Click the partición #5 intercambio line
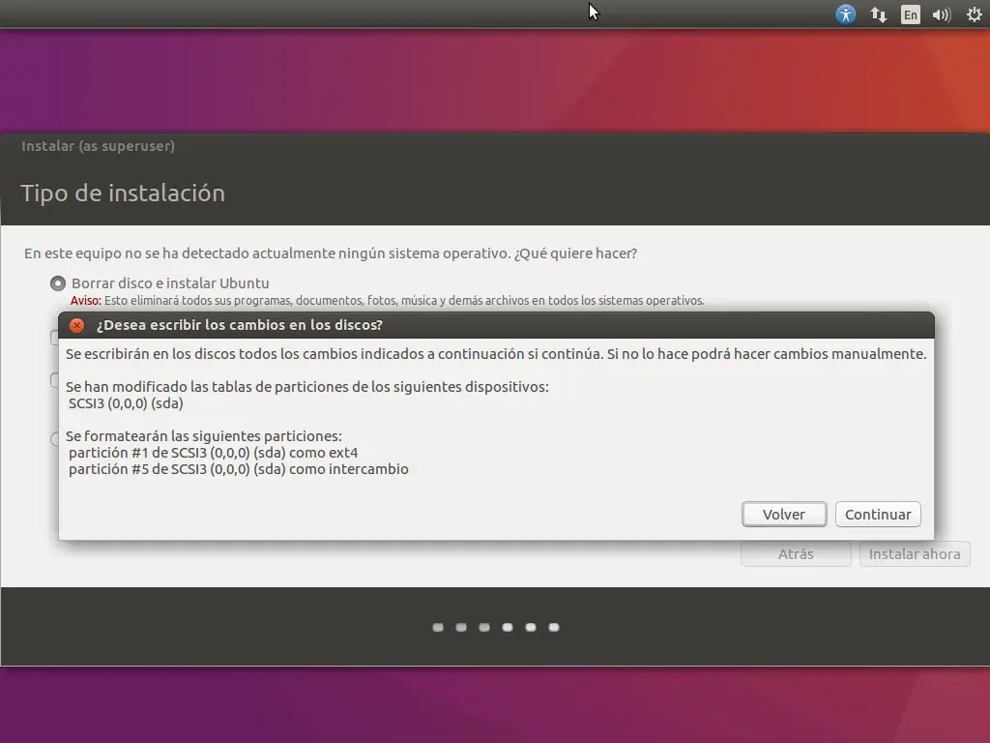 point(239,469)
